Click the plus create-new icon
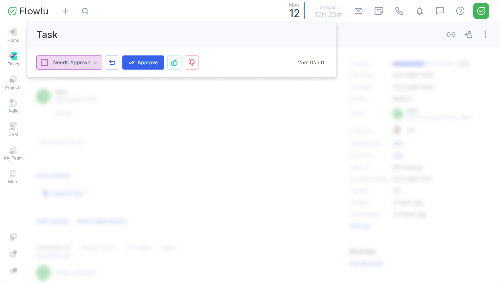Viewport: 500px width, 283px height. pyautogui.click(x=66, y=11)
